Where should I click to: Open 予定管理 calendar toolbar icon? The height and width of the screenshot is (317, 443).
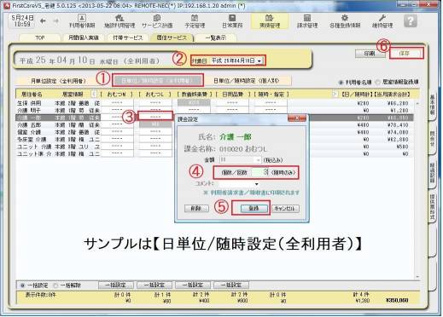point(195,21)
